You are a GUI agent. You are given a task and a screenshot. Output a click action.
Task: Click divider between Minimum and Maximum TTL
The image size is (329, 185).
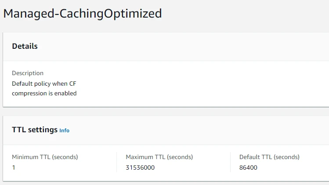(116, 162)
